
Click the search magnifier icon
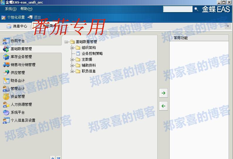(x=196, y=9)
